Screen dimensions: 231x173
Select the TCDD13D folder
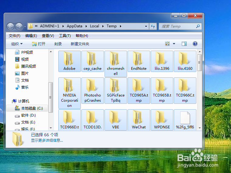(x=93, y=120)
